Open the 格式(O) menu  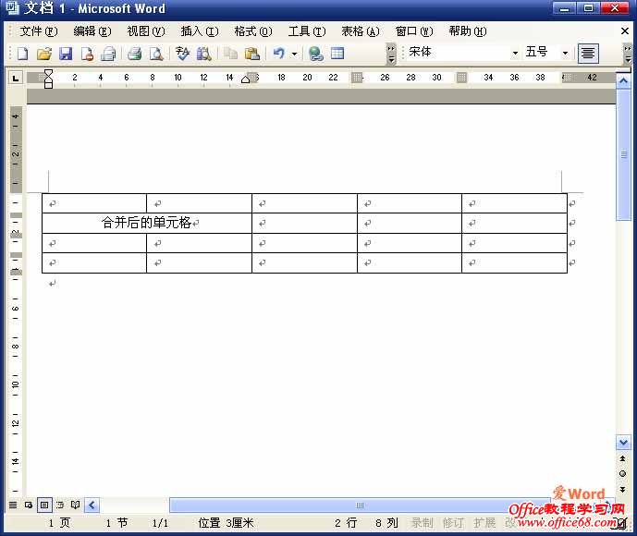(252, 31)
